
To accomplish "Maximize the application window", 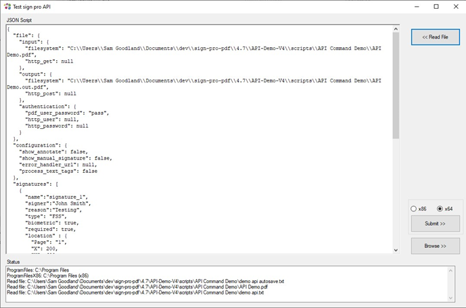I will point(436,7).
